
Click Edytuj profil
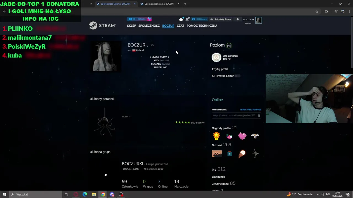[x=220, y=69]
